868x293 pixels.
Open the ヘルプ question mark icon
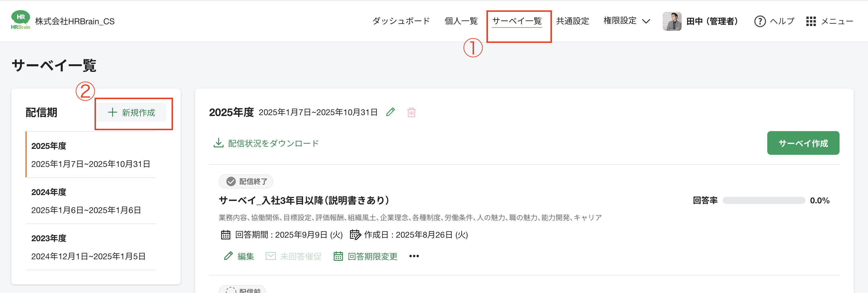pos(760,21)
